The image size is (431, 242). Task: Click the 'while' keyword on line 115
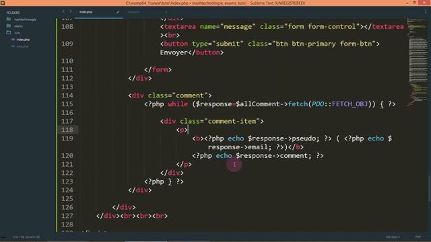[x=178, y=104]
